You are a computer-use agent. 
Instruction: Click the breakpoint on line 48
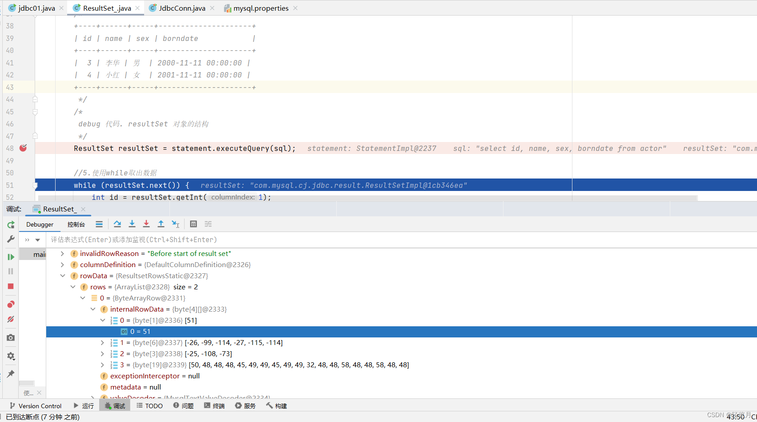tap(23, 148)
